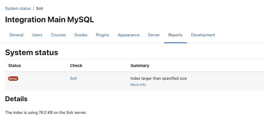Viewport: 264px width, 120px height.
Task: Click the Summary column header
Action: point(140,66)
